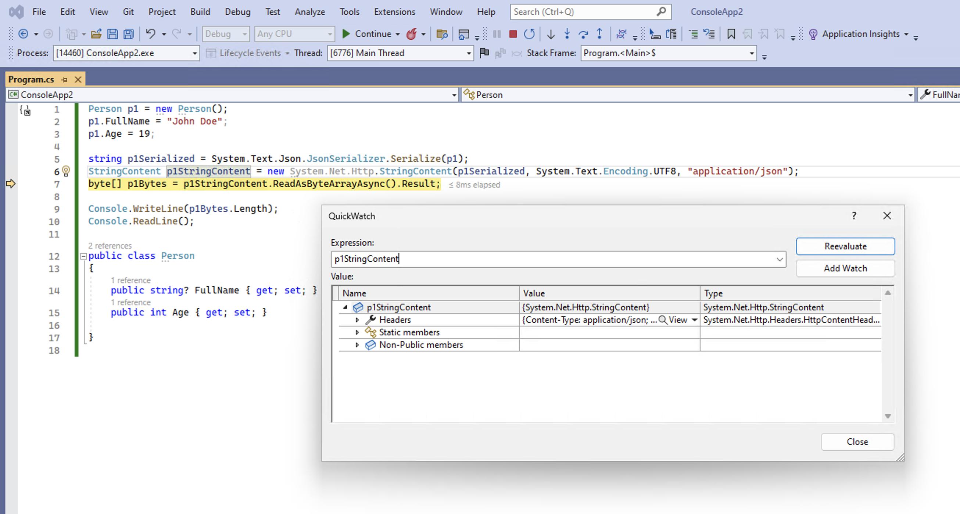This screenshot has width=960, height=514.
Task: Click the Stop Debugging icon
Action: click(x=512, y=34)
